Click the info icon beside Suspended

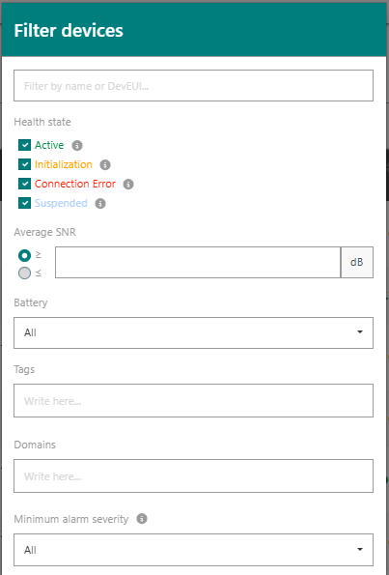100,204
